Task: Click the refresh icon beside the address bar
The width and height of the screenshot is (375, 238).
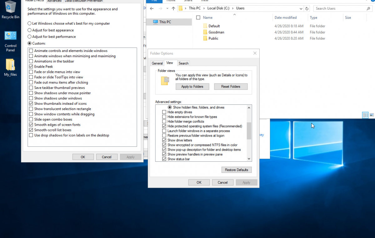Action: [307, 9]
